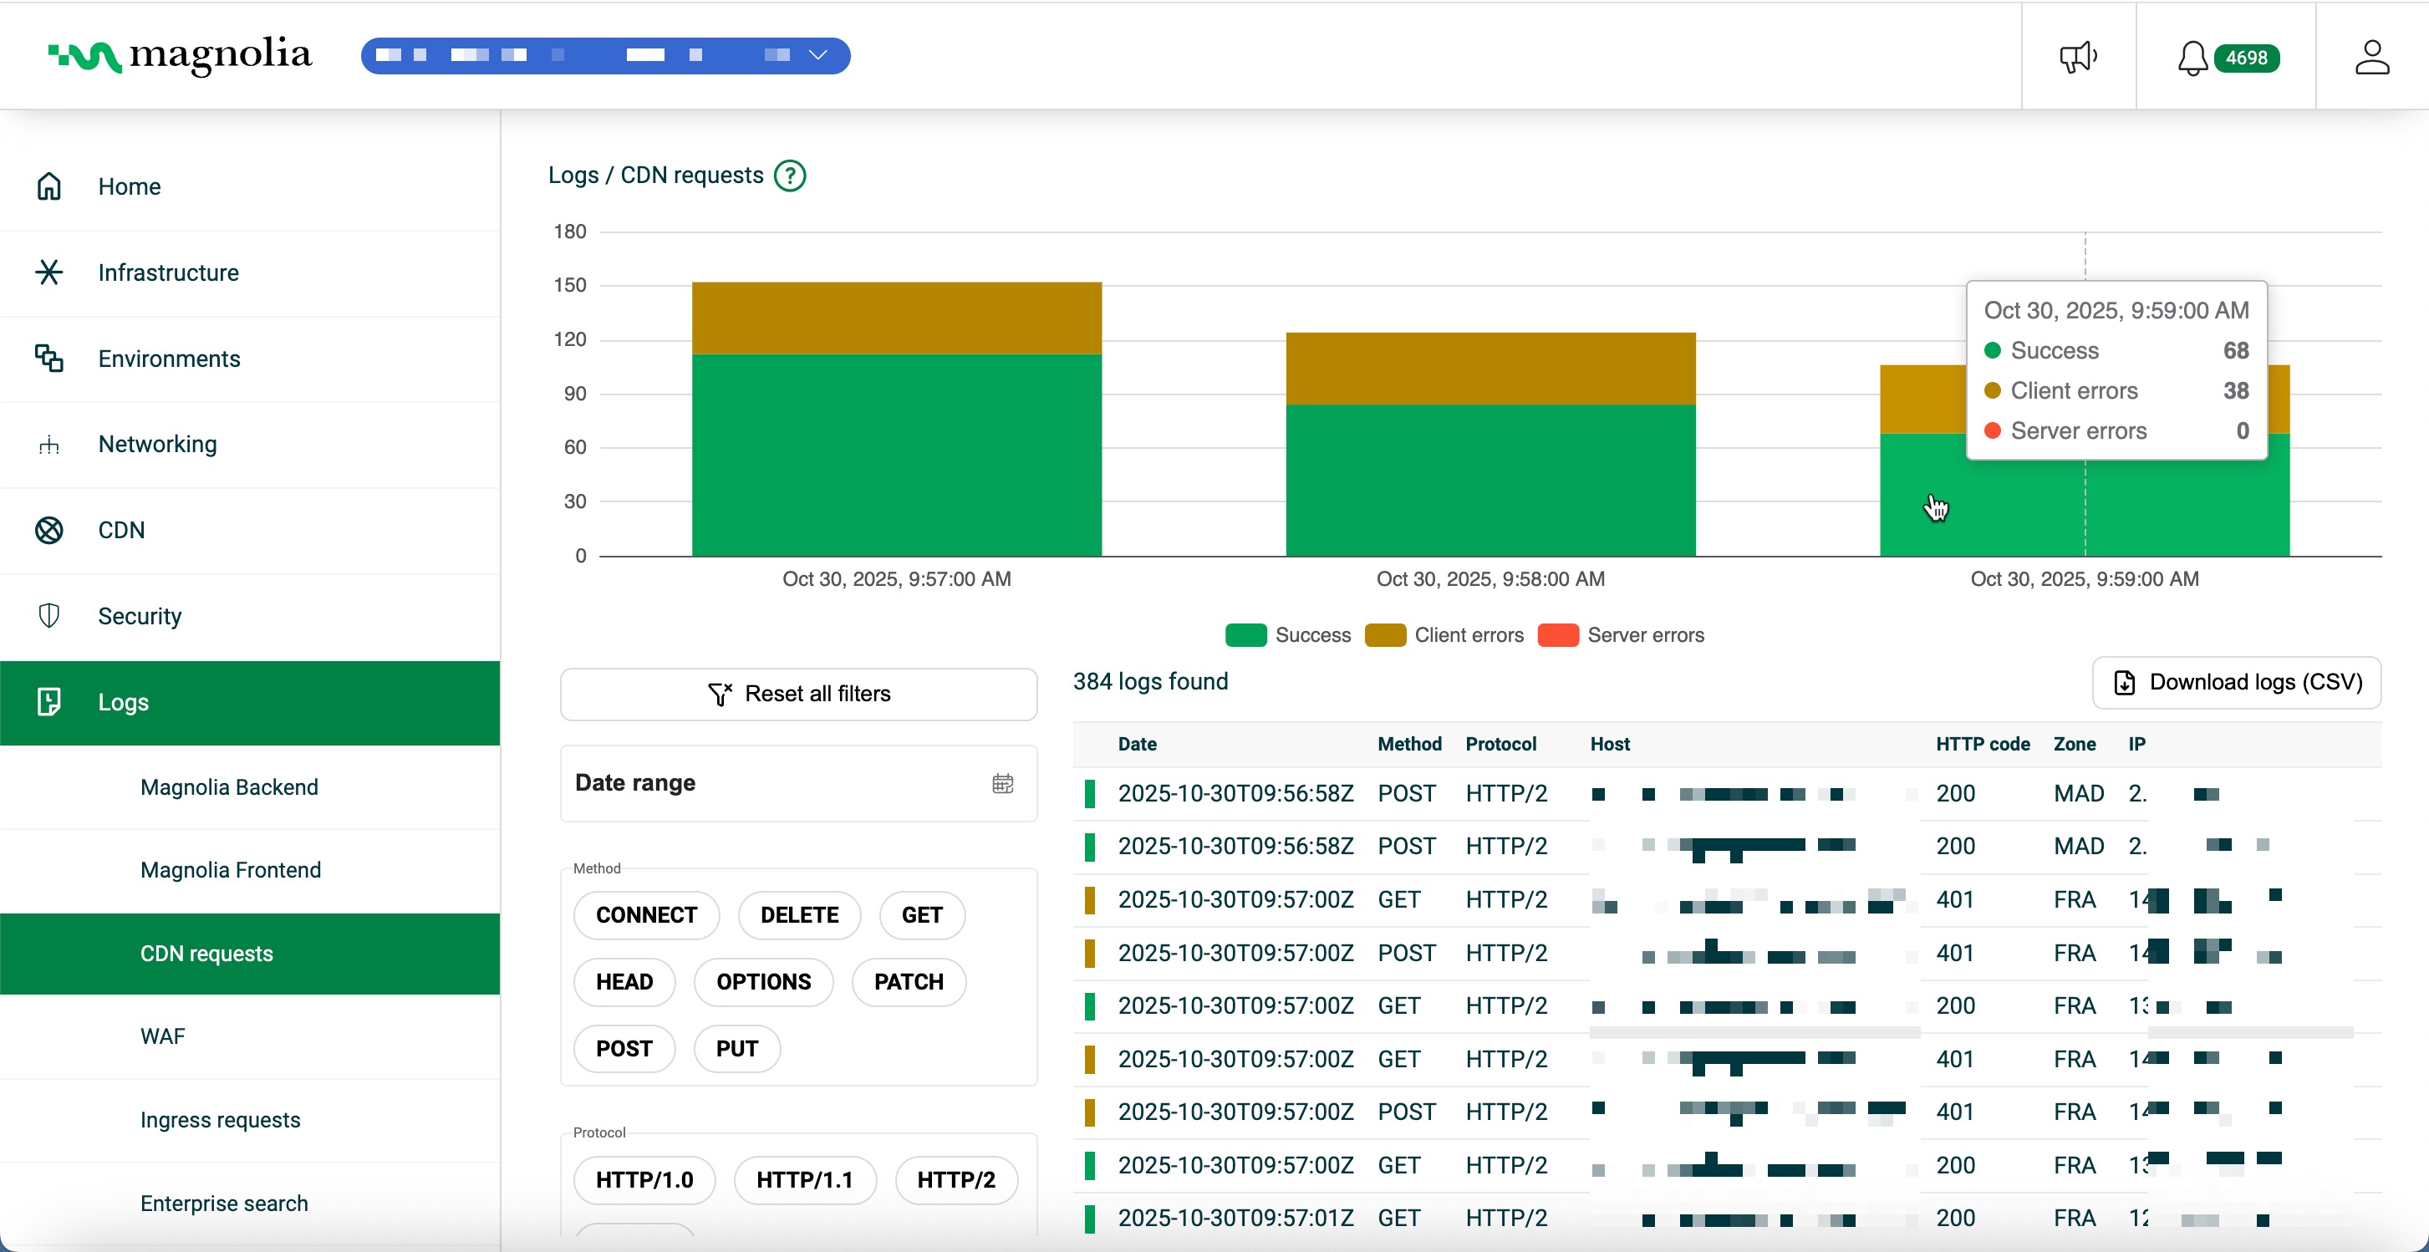Click the Date column header
This screenshot has width=2429, height=1252.
pyautogui.click(x=1137, y=744)
